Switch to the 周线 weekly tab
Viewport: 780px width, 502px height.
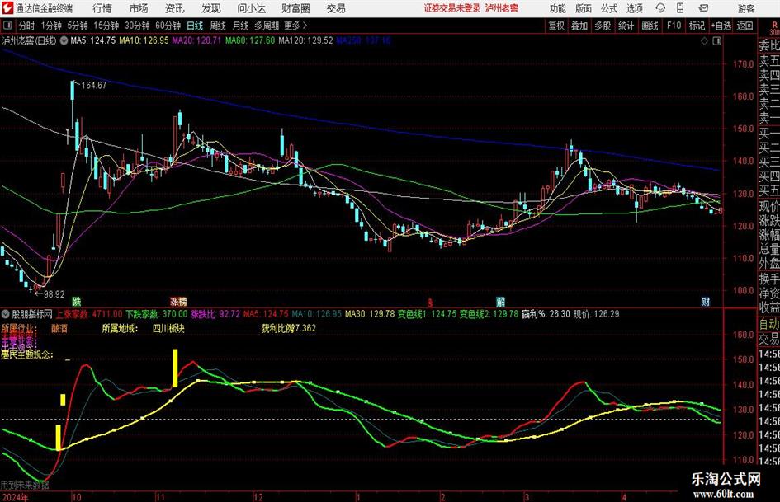point(217,26)
